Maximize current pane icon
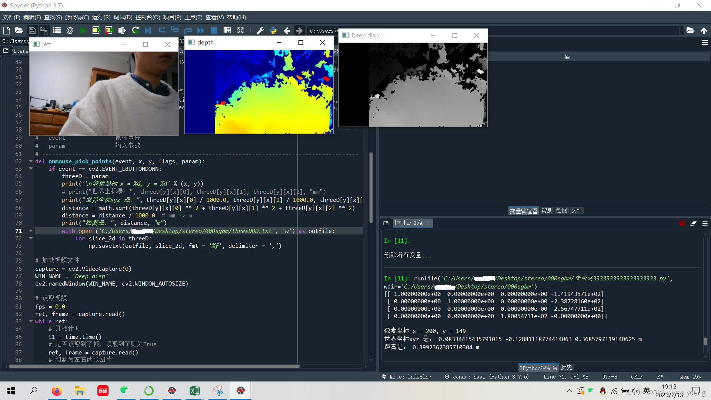 (x=227, y=31)
